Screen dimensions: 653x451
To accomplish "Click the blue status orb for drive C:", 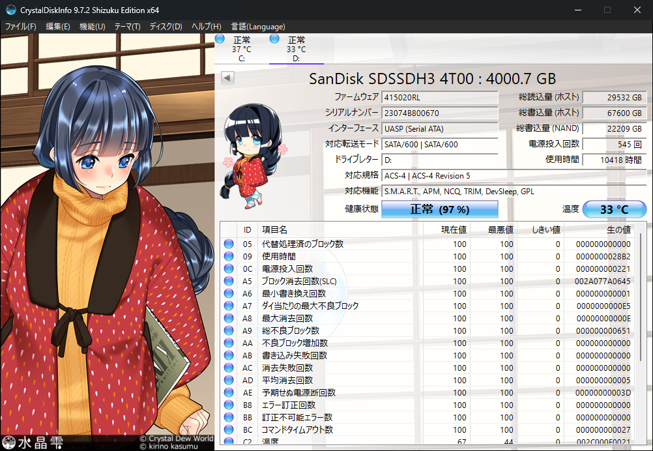I will (220, 40).
